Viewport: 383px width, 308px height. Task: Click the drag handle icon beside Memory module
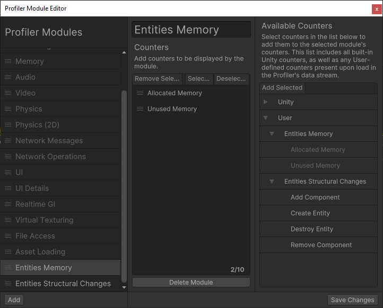coord(8,61)
